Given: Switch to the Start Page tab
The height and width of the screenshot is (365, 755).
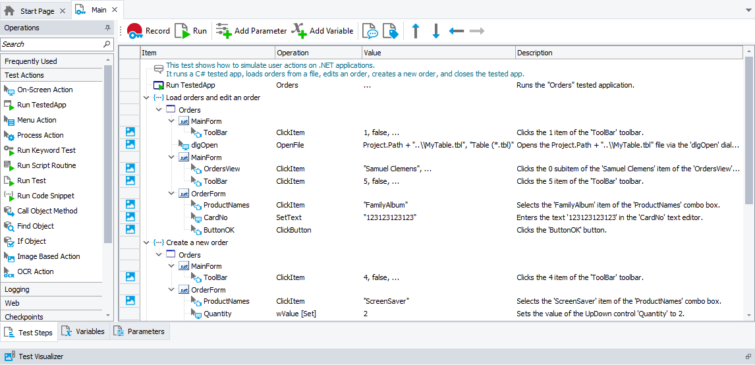Looking at the screenshot, I should click(36, 11).
